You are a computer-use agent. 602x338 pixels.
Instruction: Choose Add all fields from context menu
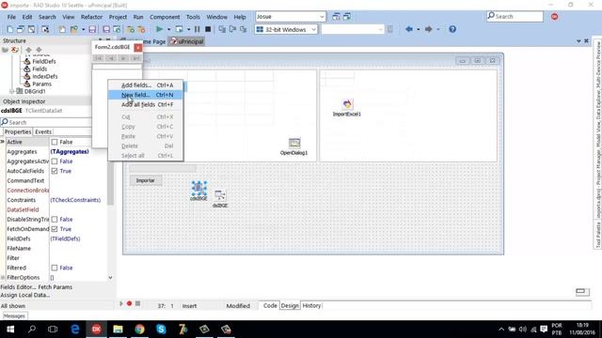(146, 104)
